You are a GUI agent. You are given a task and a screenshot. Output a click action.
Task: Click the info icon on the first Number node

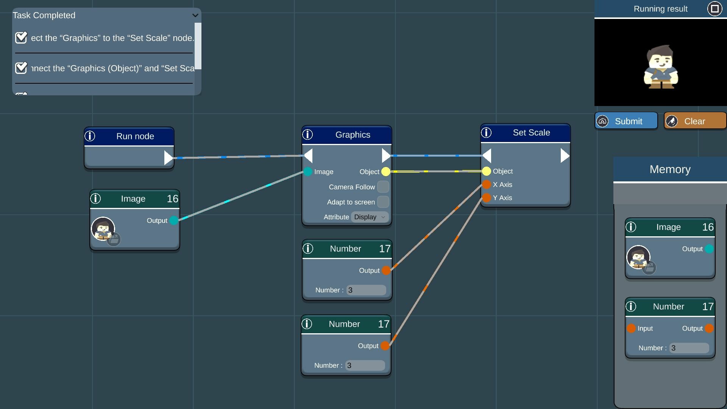point(308,248)
